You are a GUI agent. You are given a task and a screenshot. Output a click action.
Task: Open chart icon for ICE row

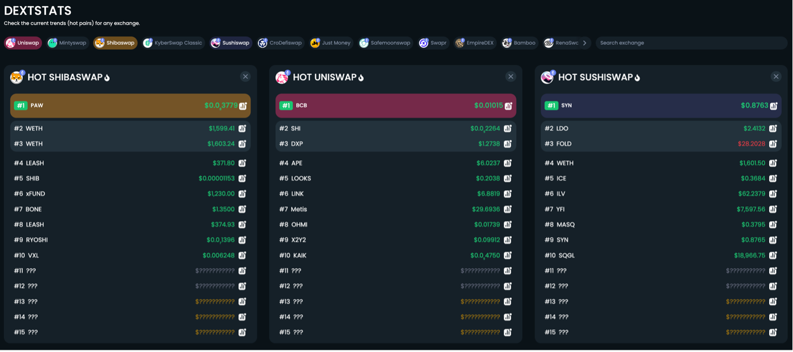(x=773, y=178)
